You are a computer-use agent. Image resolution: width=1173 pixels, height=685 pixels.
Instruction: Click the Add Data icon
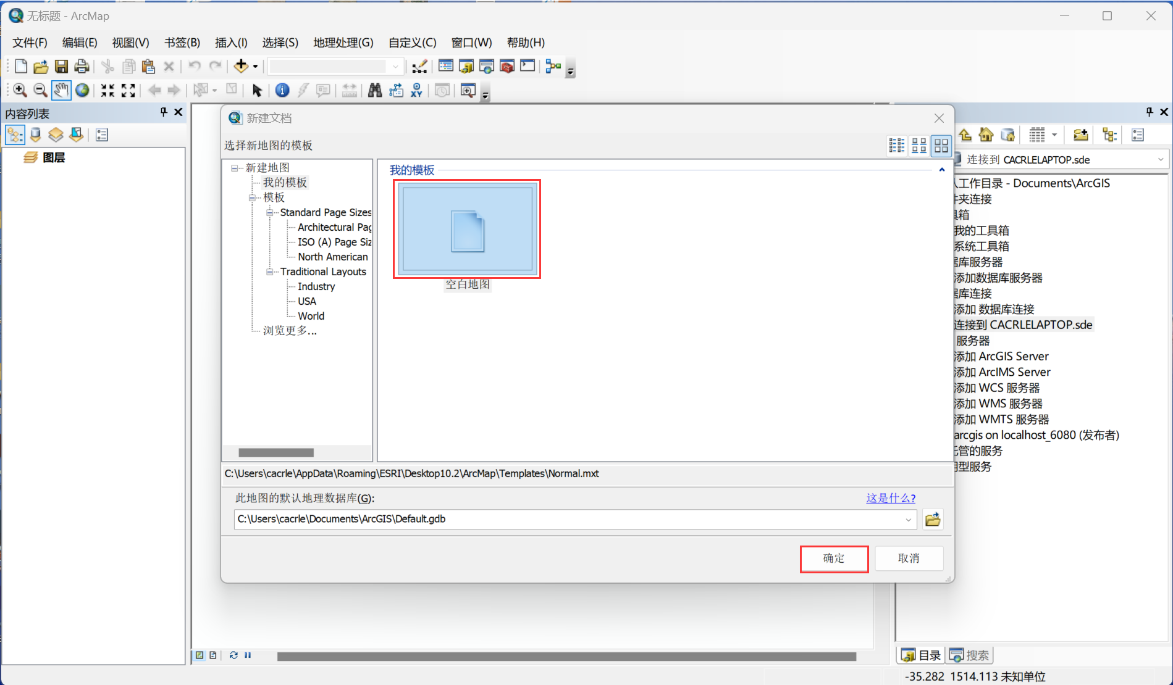[241, 66]
